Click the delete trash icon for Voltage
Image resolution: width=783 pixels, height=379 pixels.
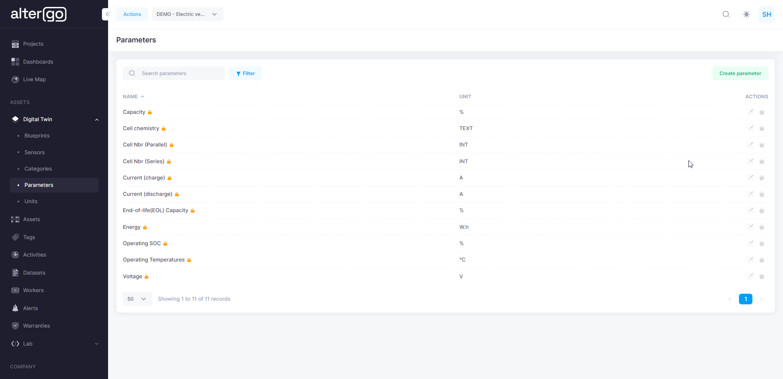tap(761, 277)
